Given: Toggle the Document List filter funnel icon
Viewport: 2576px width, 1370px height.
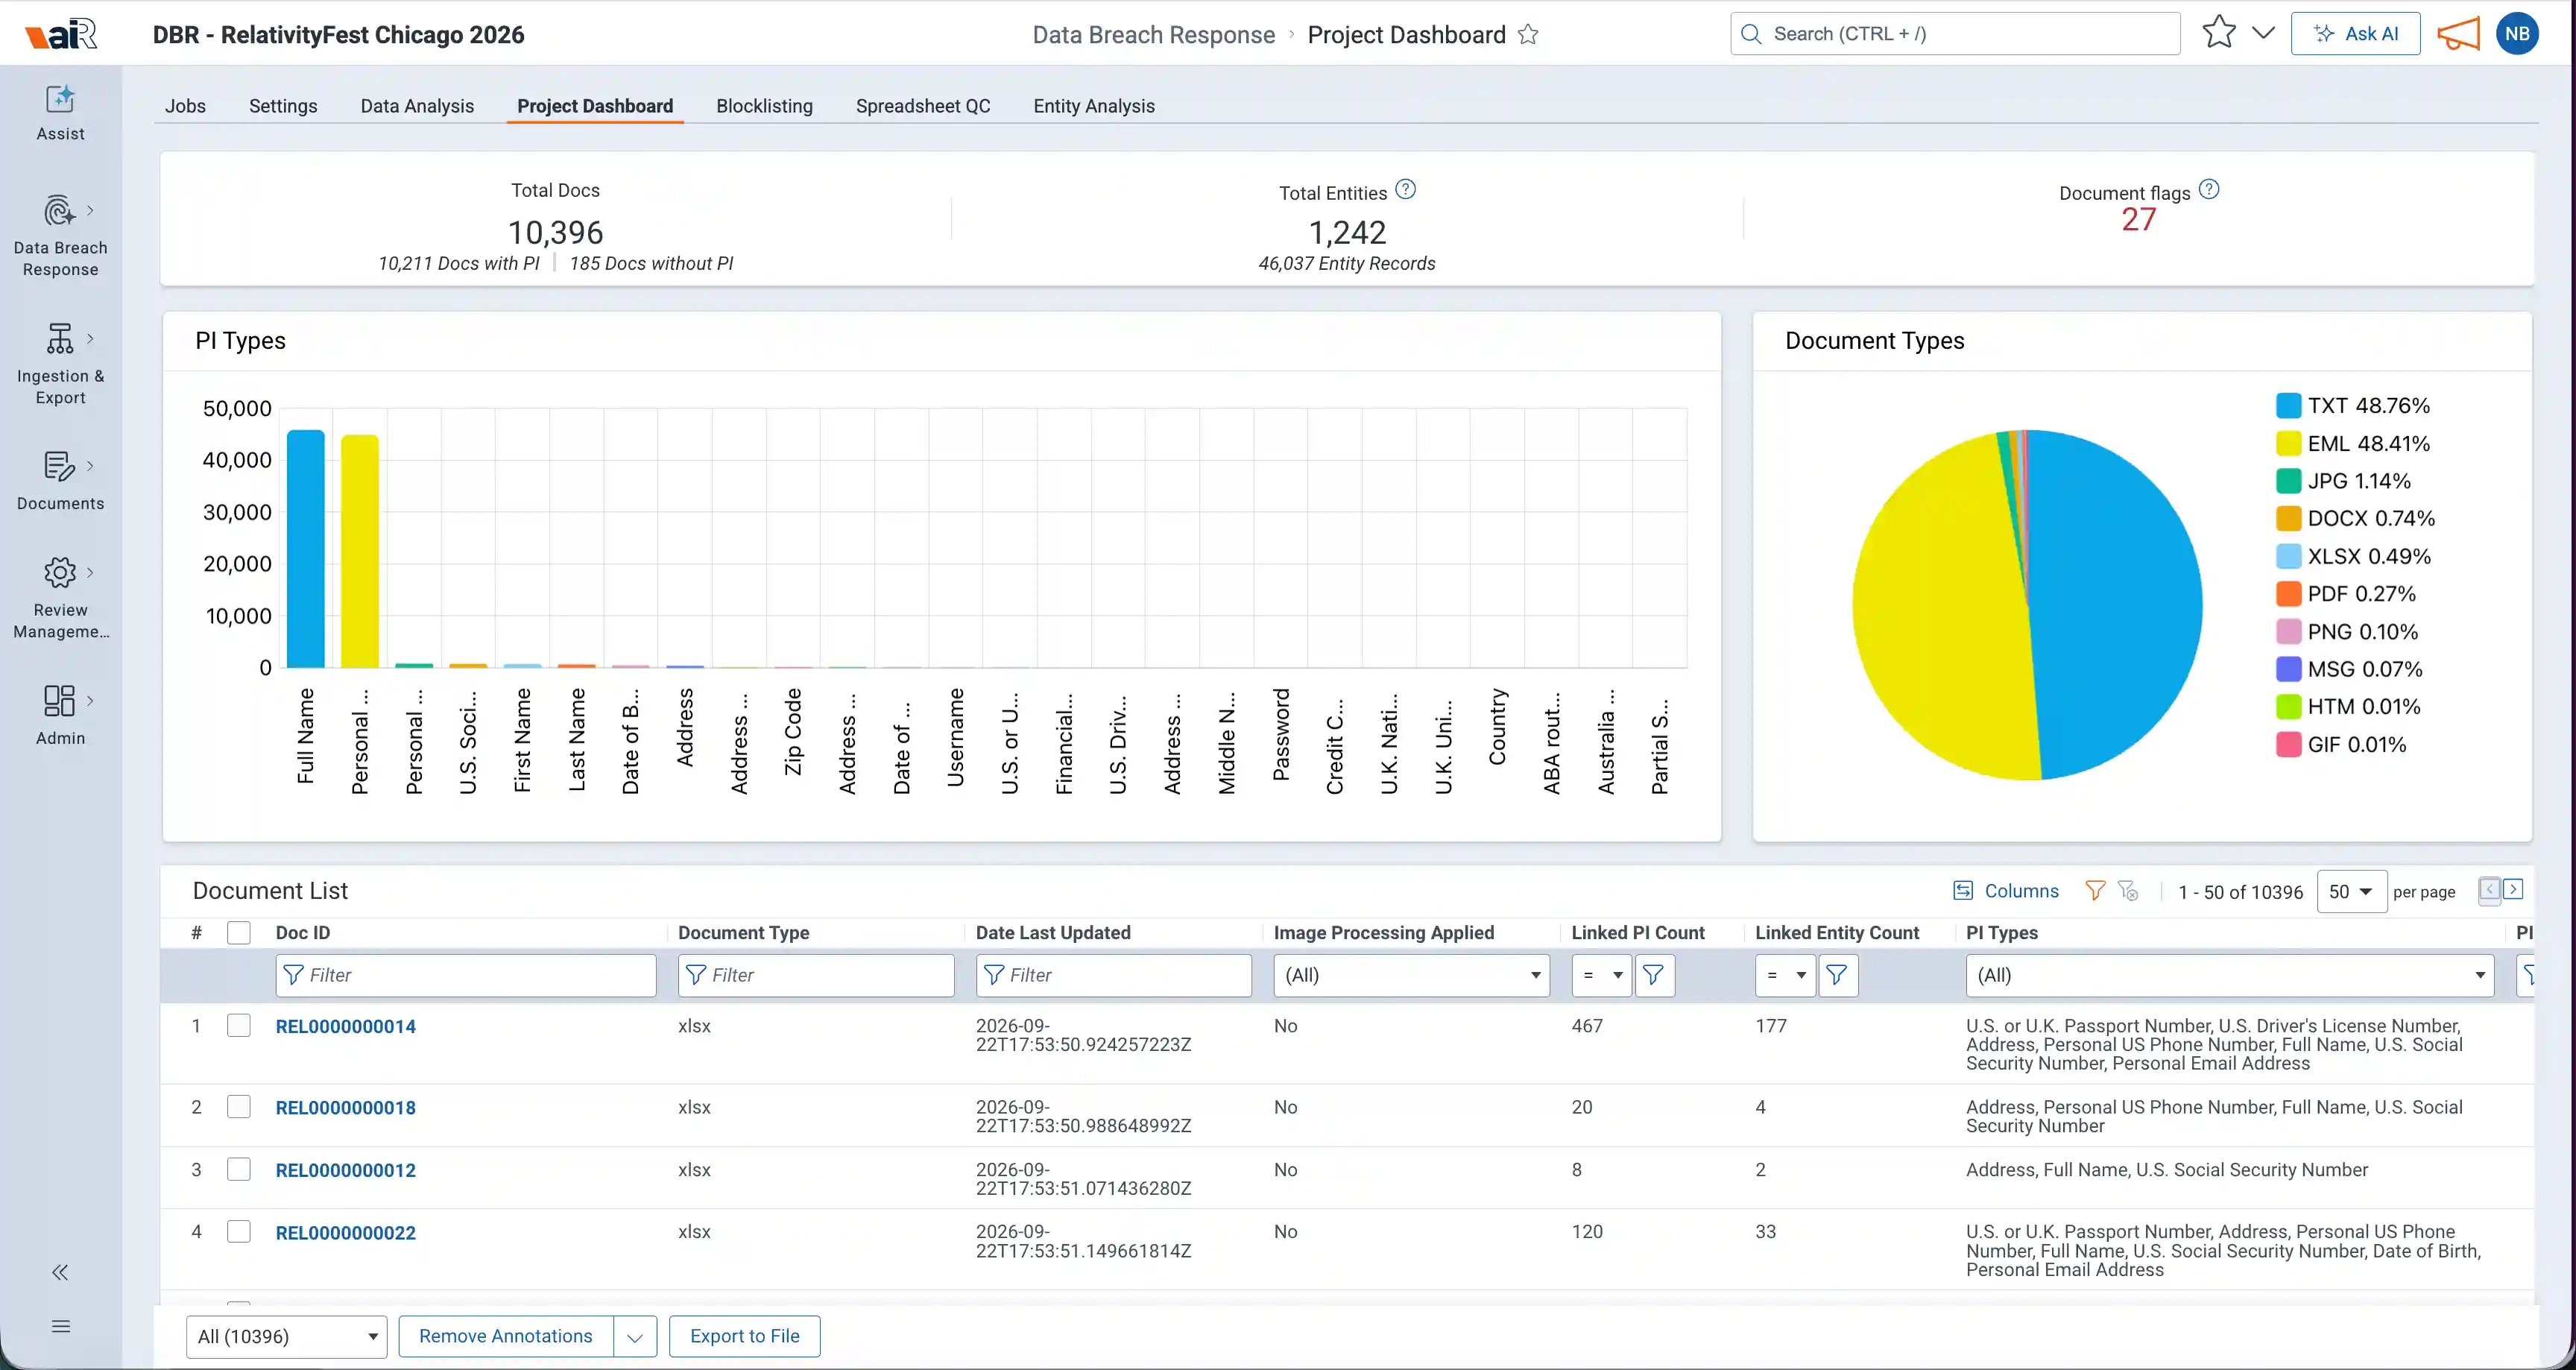Looking at the screenshot, I should 2095,890.
